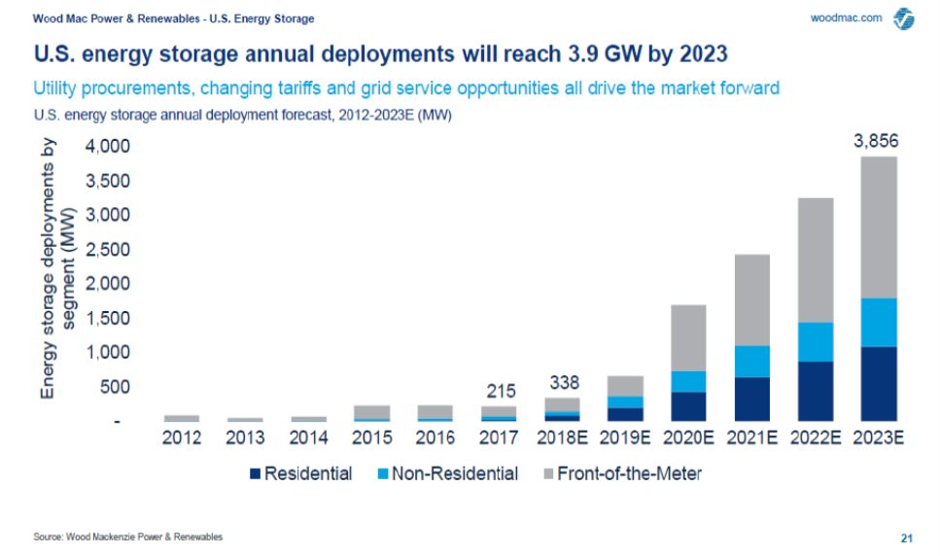Click the 3,856 data label

pos(876,141)
